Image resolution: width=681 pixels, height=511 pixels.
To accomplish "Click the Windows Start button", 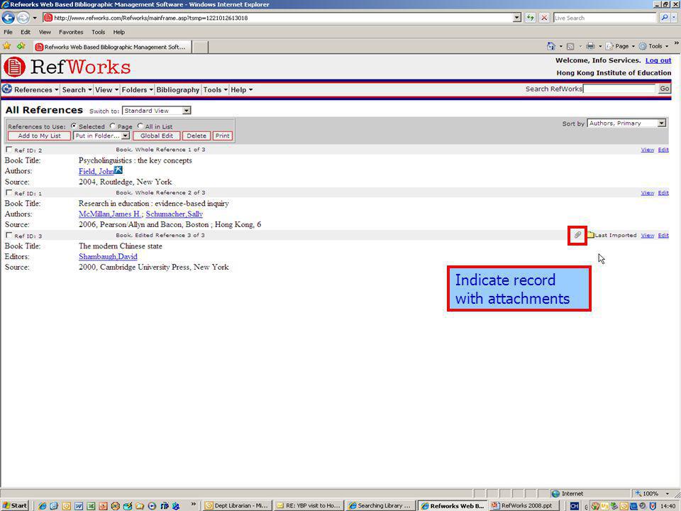I will pos(15,506).
